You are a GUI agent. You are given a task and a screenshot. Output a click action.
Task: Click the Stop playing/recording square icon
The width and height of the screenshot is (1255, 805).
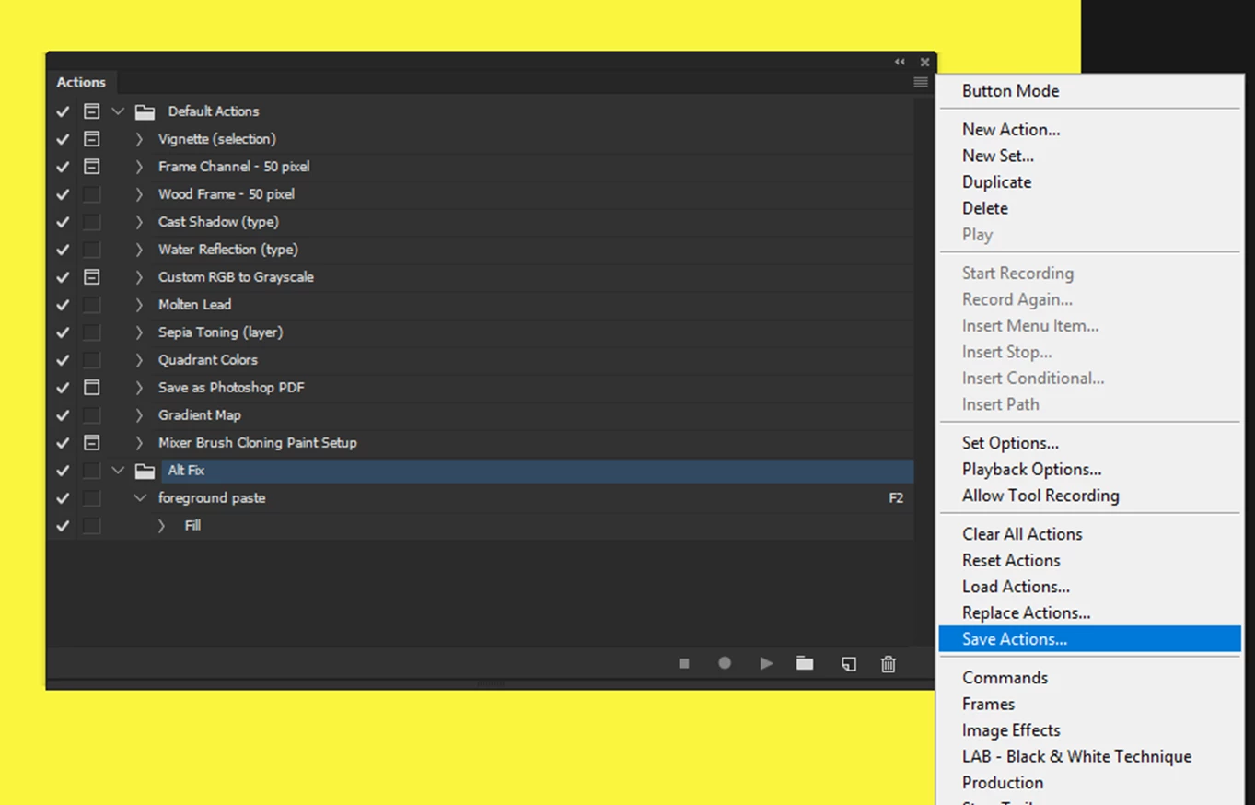pos(684,663)
